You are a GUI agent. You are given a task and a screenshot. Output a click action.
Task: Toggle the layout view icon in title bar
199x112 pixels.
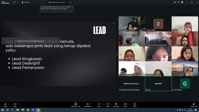(x=182, y=2)
